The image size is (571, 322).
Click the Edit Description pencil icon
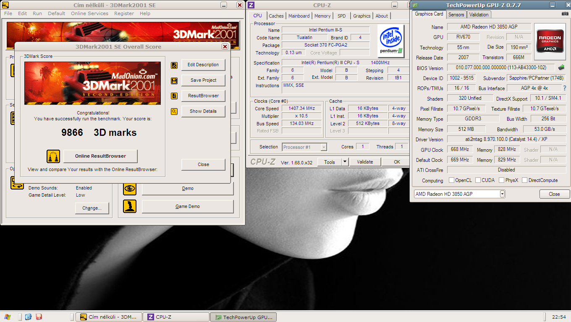point(174,65)
